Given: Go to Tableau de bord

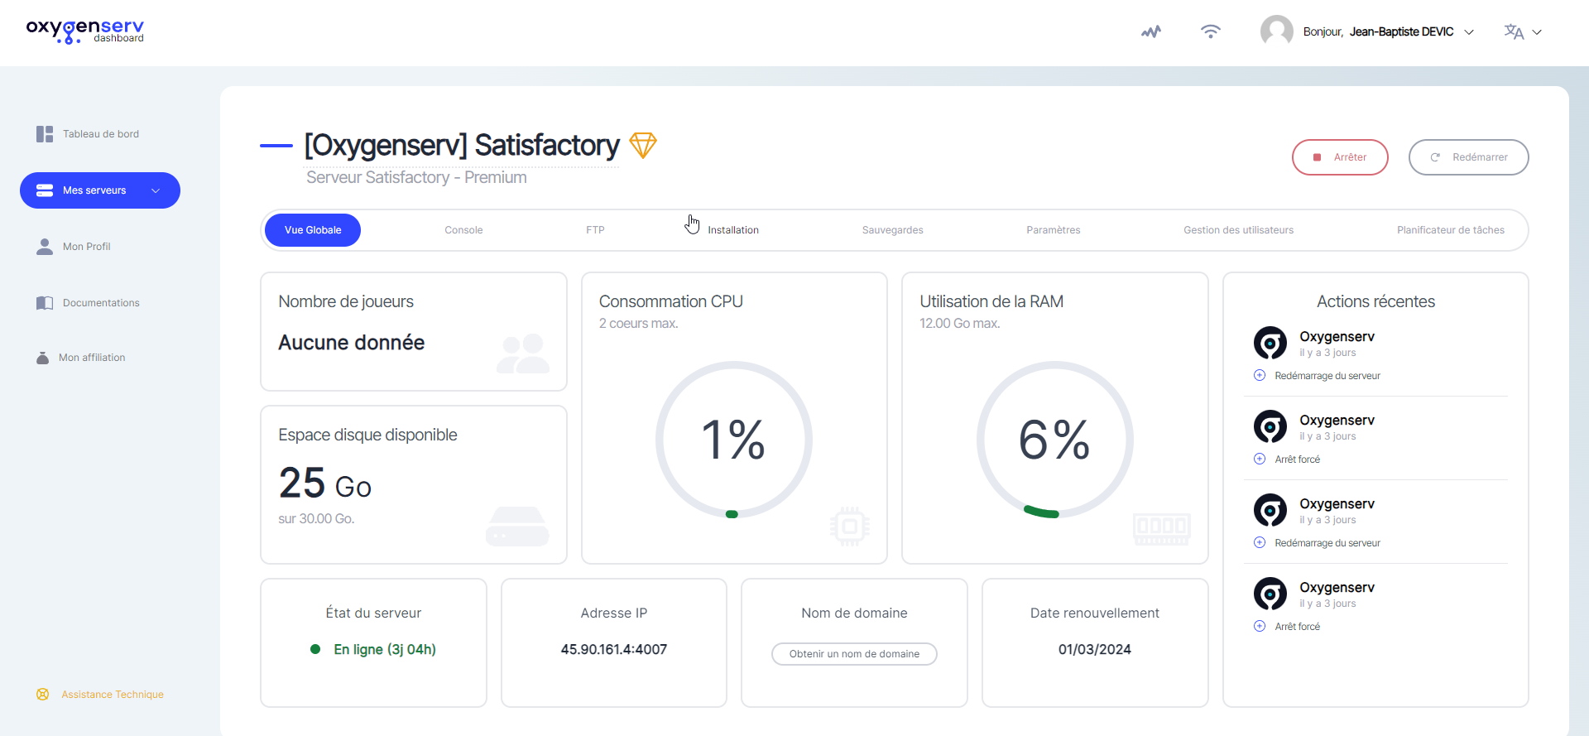Looking at the screenshot, I should (x=101, y=134).
